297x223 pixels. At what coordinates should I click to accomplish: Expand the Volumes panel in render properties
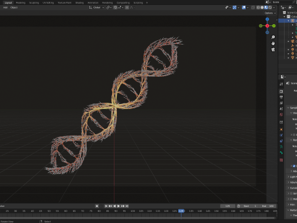pyautogui.click(x=288, y=182)
